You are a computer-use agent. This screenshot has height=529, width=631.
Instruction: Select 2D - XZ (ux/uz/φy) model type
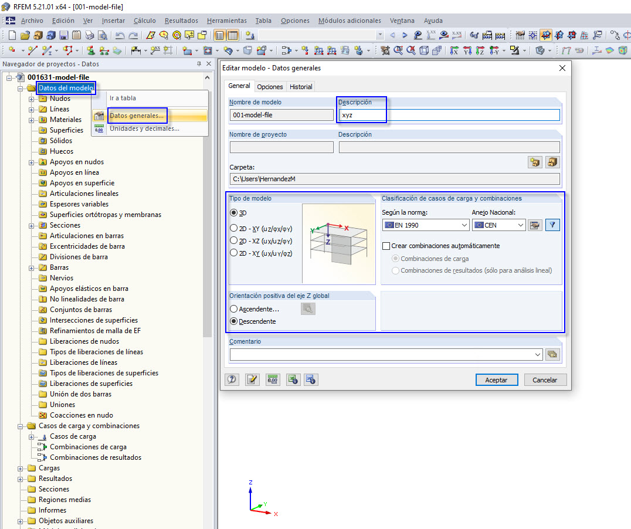point(233,240)
